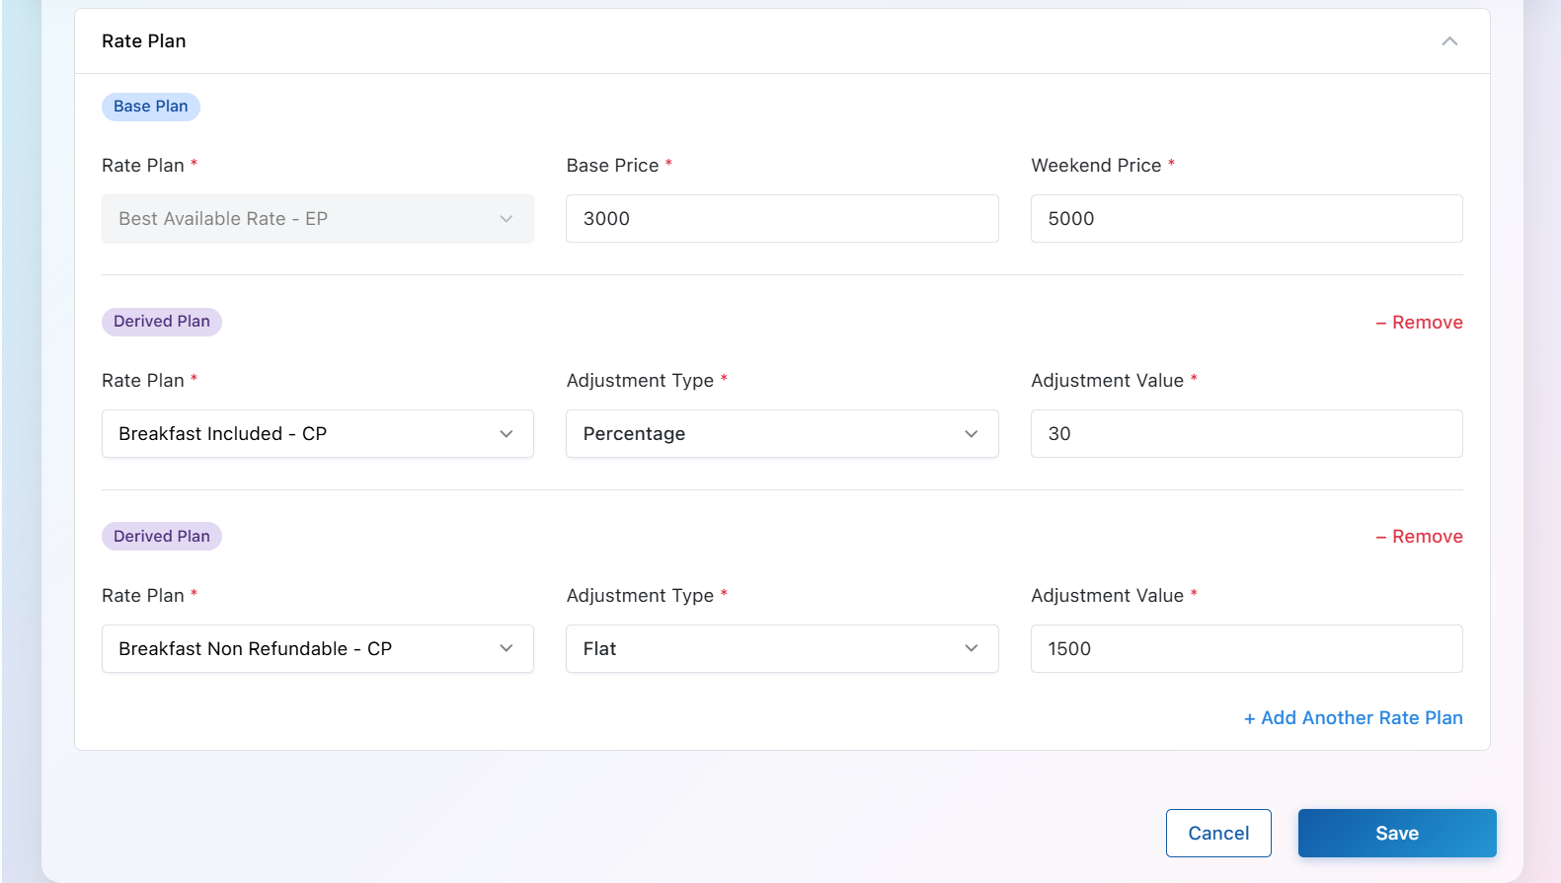Click the Rate Plan section header title
The image size is (1561, 883).
144,41
